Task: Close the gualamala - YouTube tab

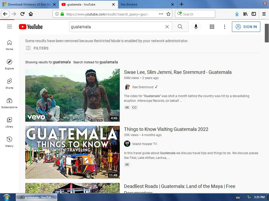Action: pyautogui.click(x=113, y=4)
